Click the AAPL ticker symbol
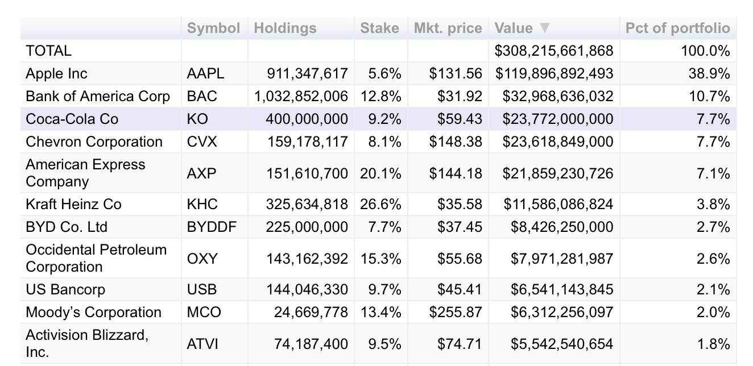This screenshot has height=366, width=753. point(205,73)
